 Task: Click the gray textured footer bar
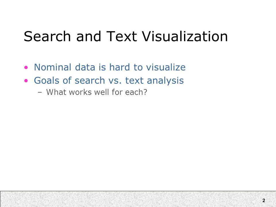[138, 199]
